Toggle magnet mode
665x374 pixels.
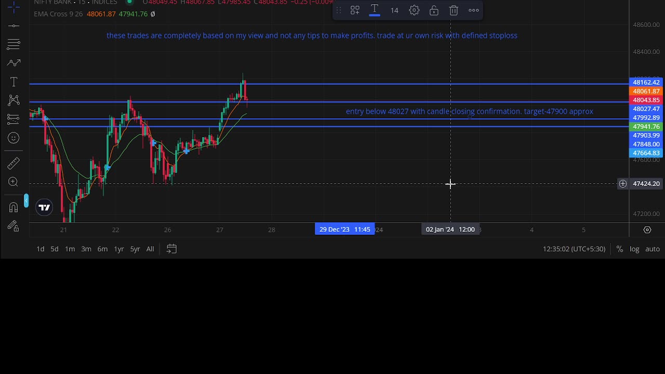[14, 207]
